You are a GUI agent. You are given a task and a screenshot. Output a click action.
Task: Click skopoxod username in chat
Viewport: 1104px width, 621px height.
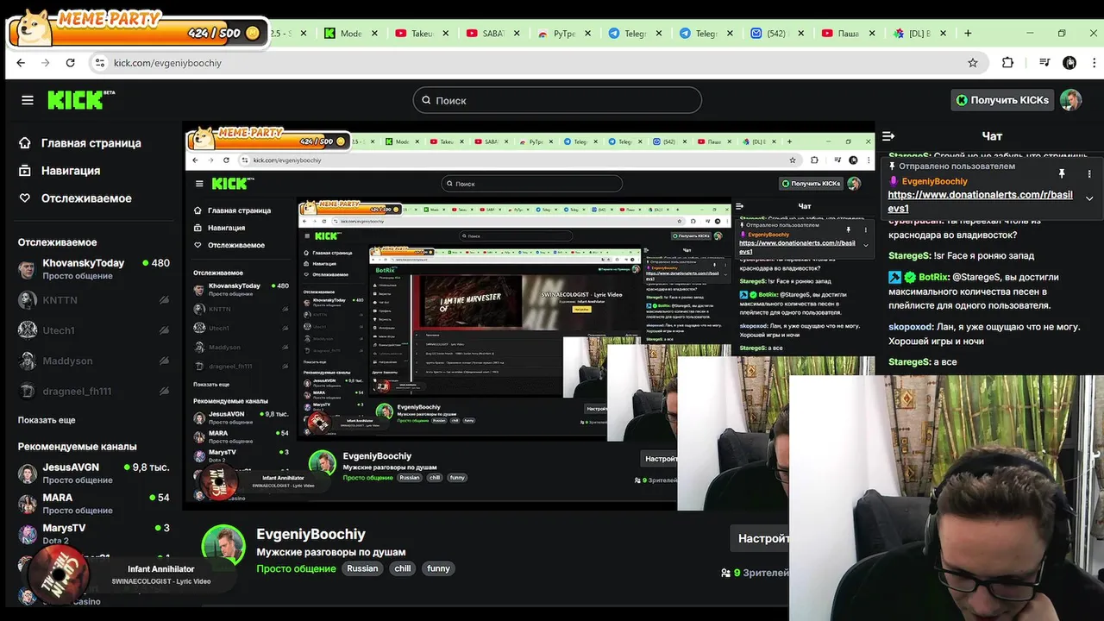click(910, 327)
